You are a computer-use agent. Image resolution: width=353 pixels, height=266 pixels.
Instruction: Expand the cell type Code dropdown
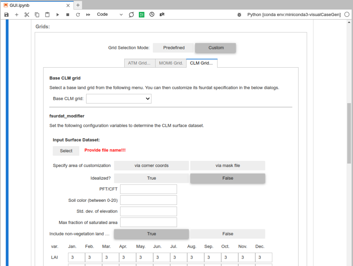(x=110, y=15)
